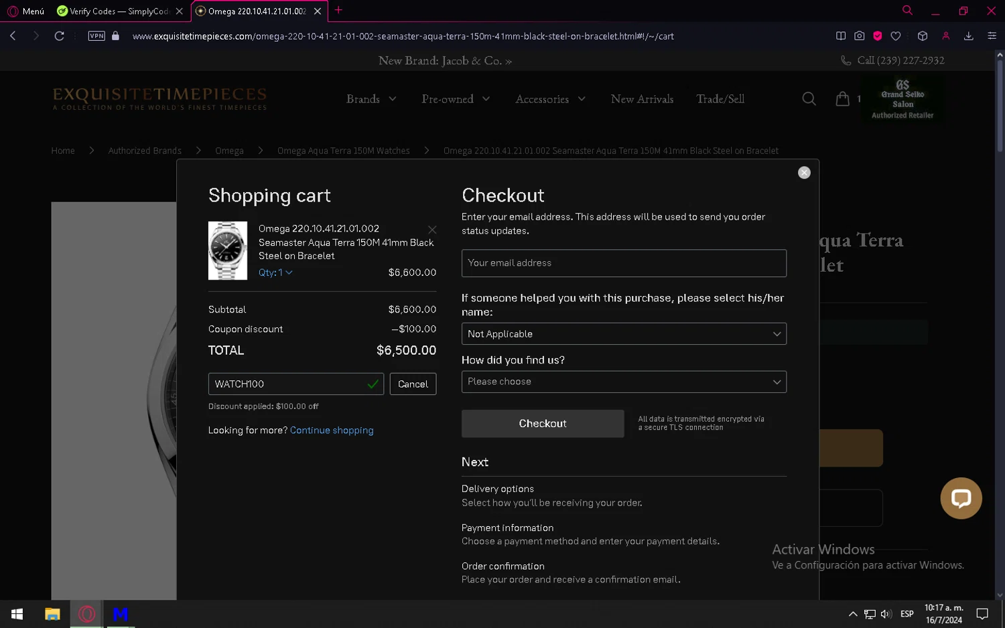The height and width of the screenshot is (628, 1005).
Task: Go to the Home breadcrumb
Action: 63,151
